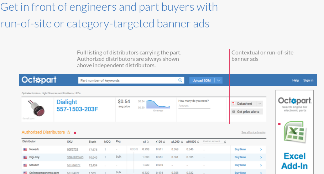Click the US flag beside Newark

click(25, 149)
